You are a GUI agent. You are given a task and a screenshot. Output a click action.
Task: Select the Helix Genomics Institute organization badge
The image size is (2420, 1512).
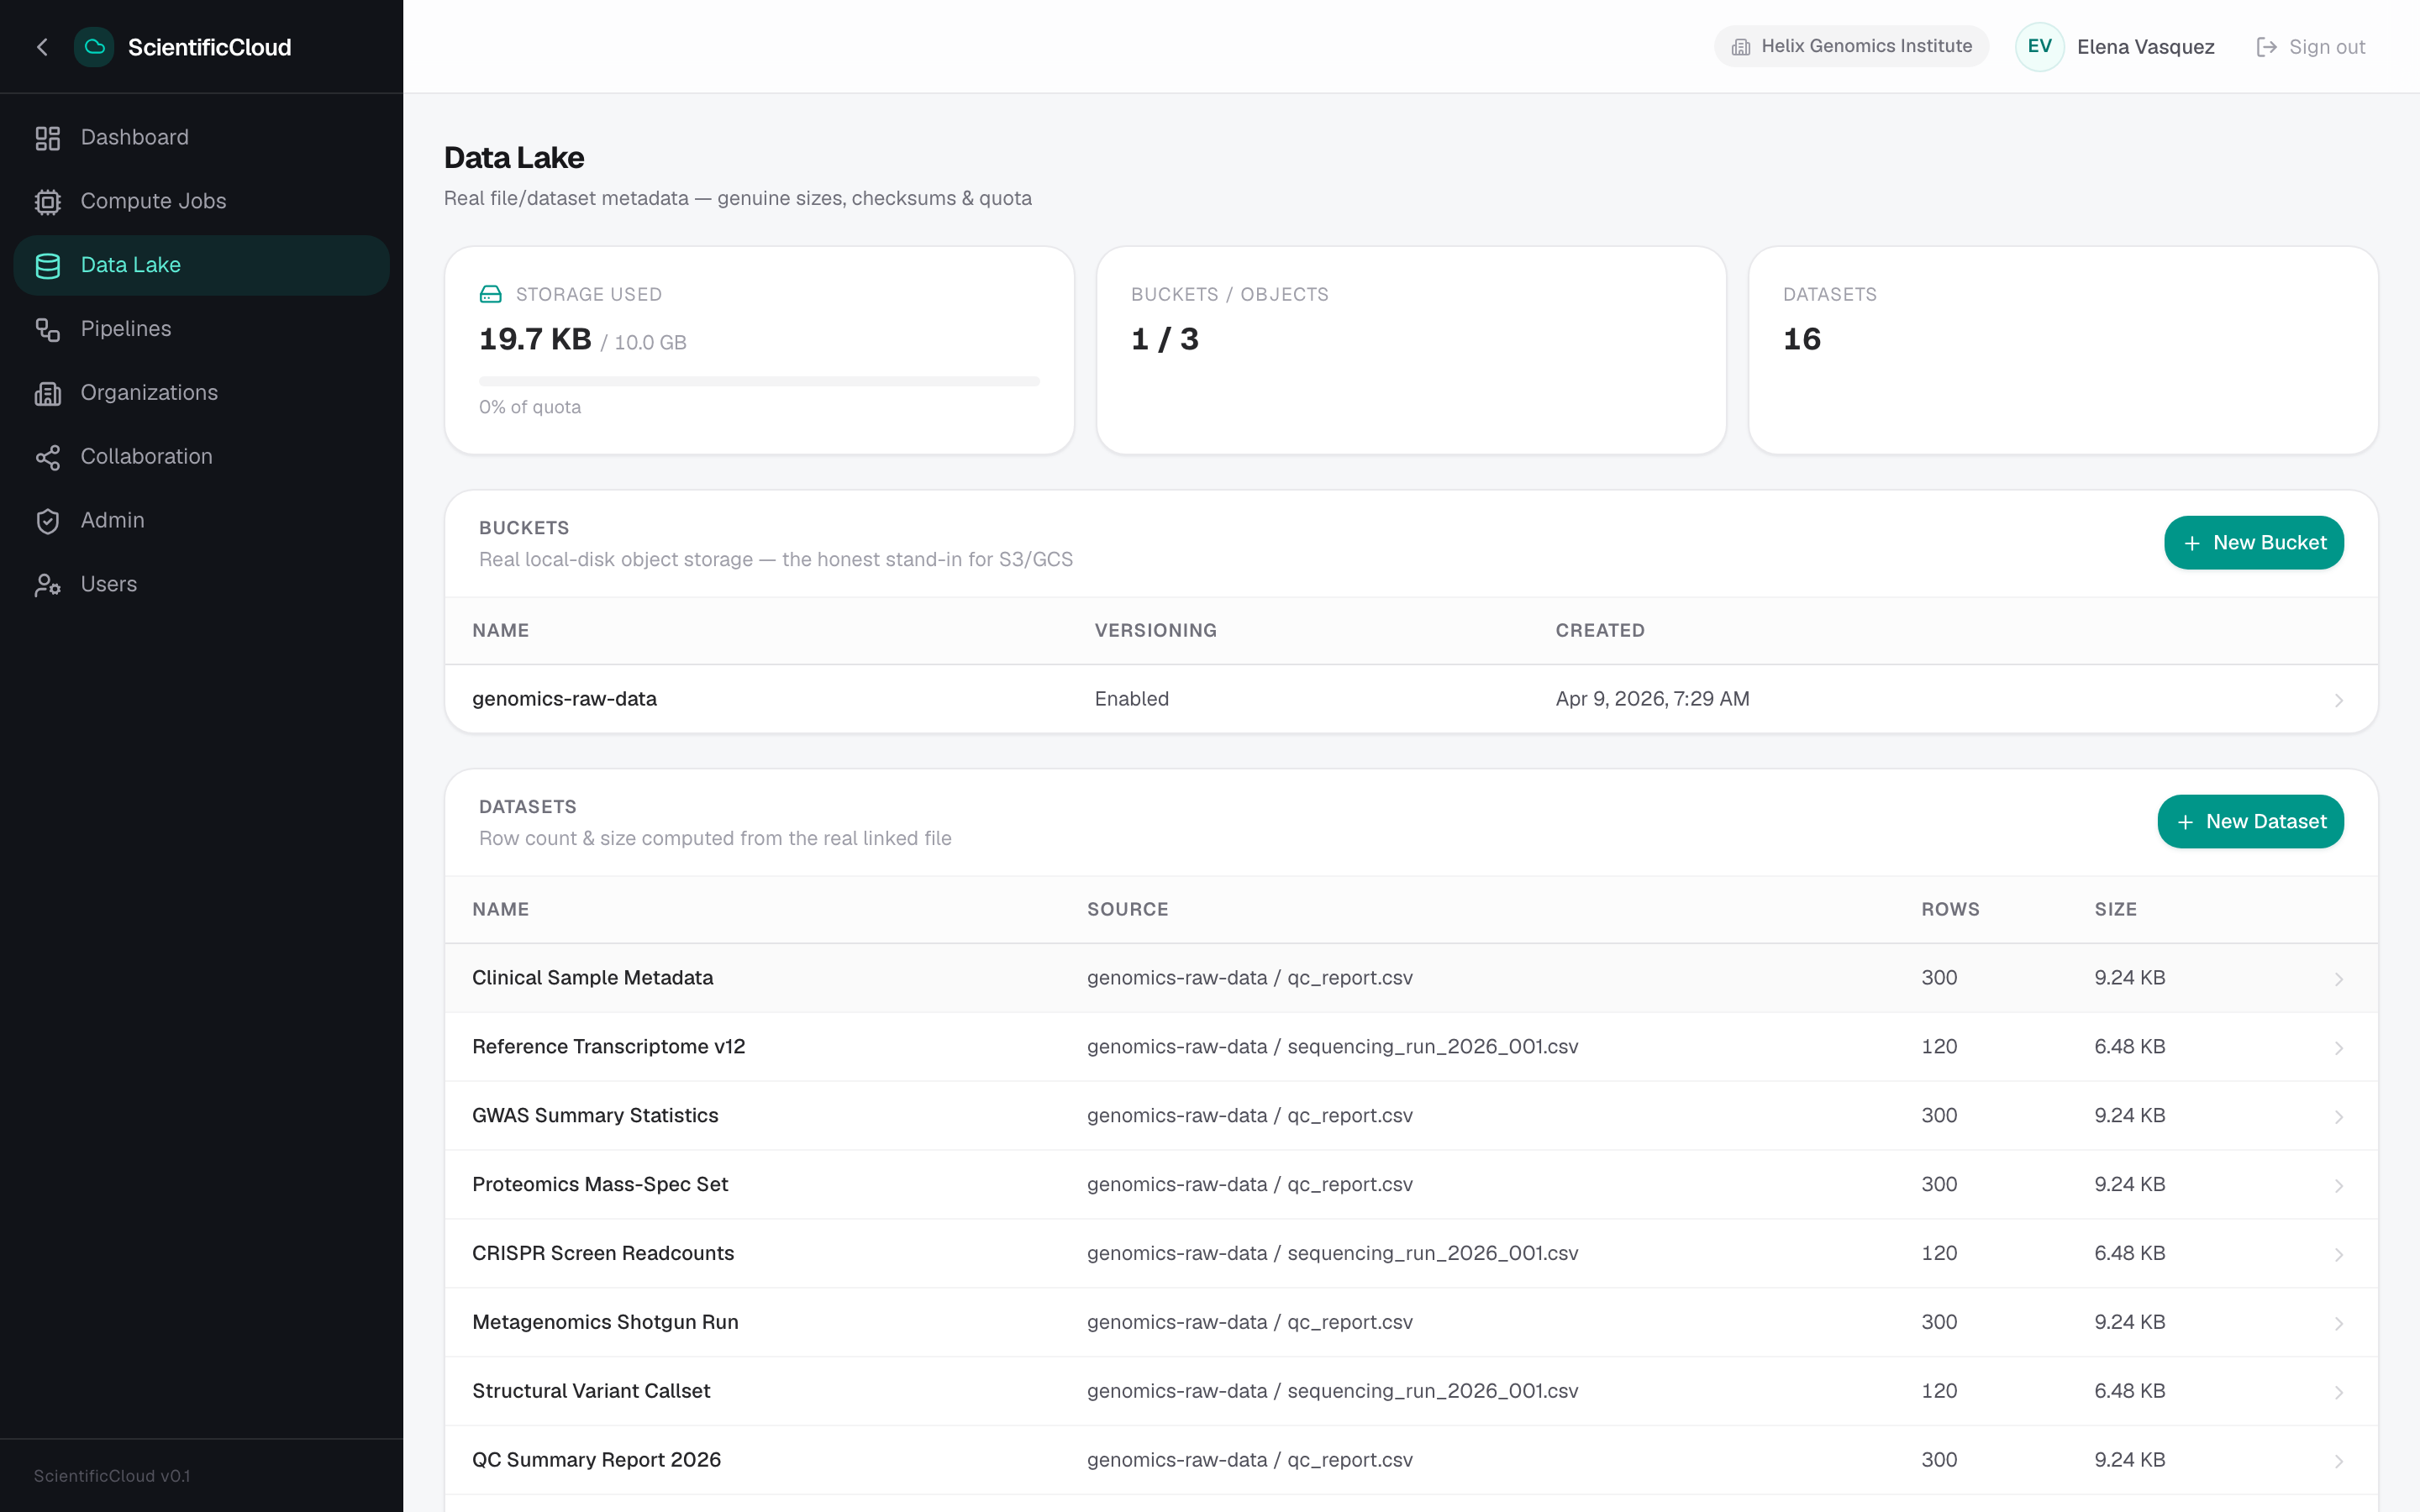1851,46
